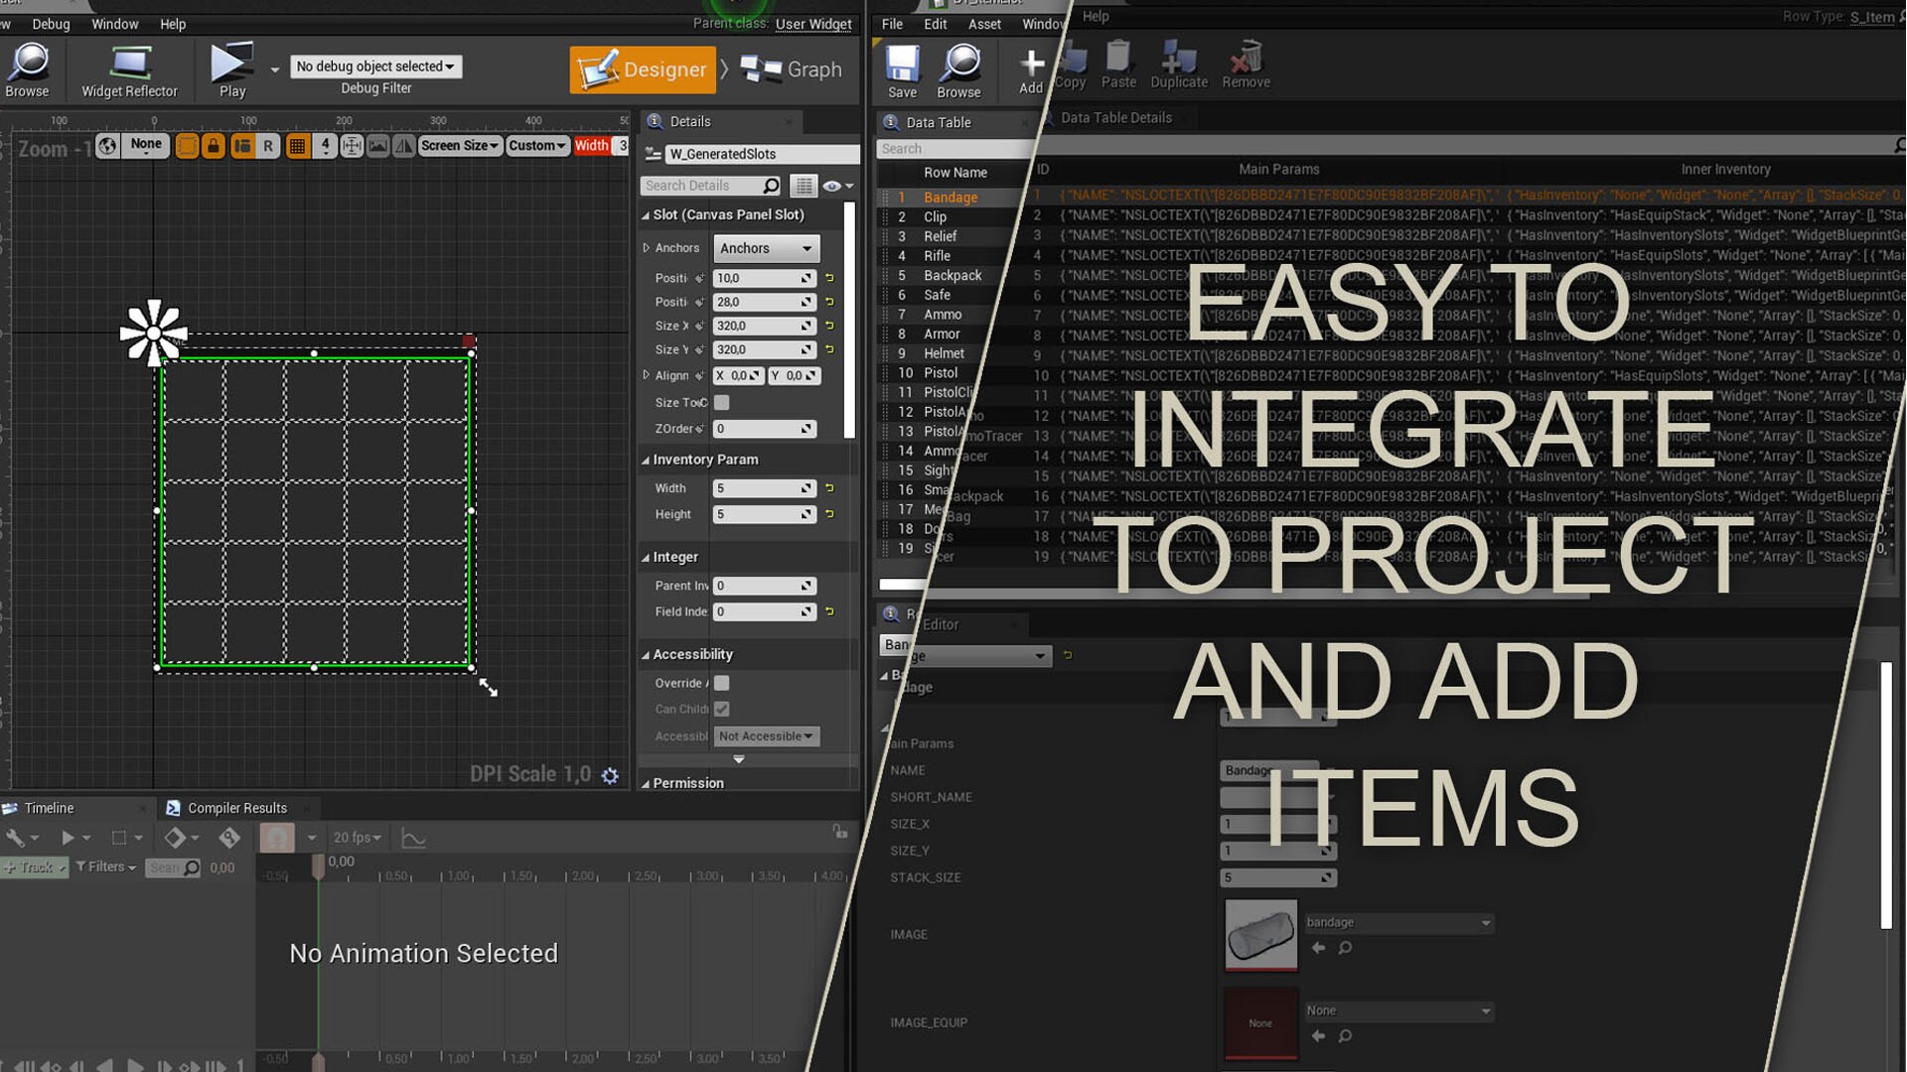Reset Position X value to default
The width and height of the screenshot is (1907, 1072).
[829, 278]
